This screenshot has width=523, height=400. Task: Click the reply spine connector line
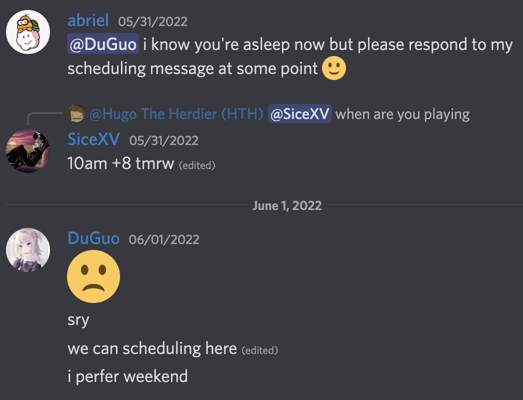(x=44, y=118)
